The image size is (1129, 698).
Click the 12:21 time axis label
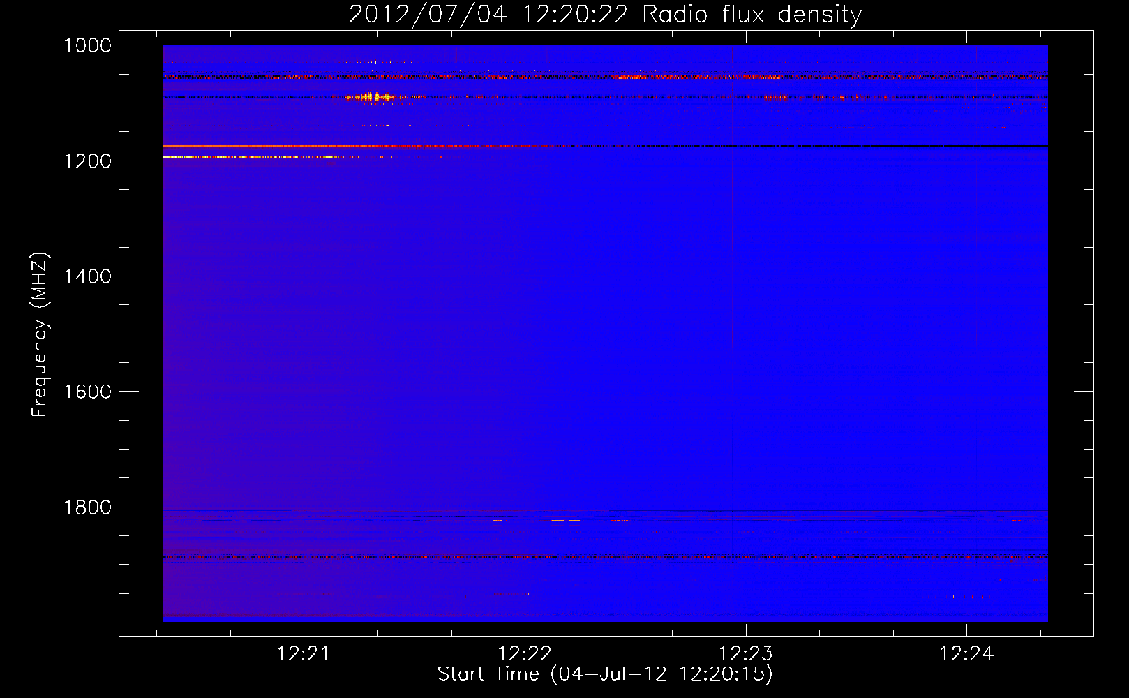[303, 653]
